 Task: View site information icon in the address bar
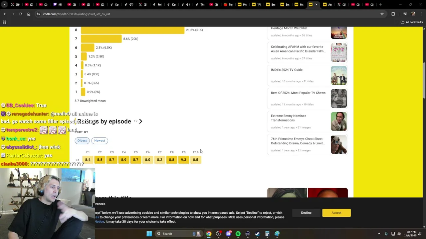[39, 14]
